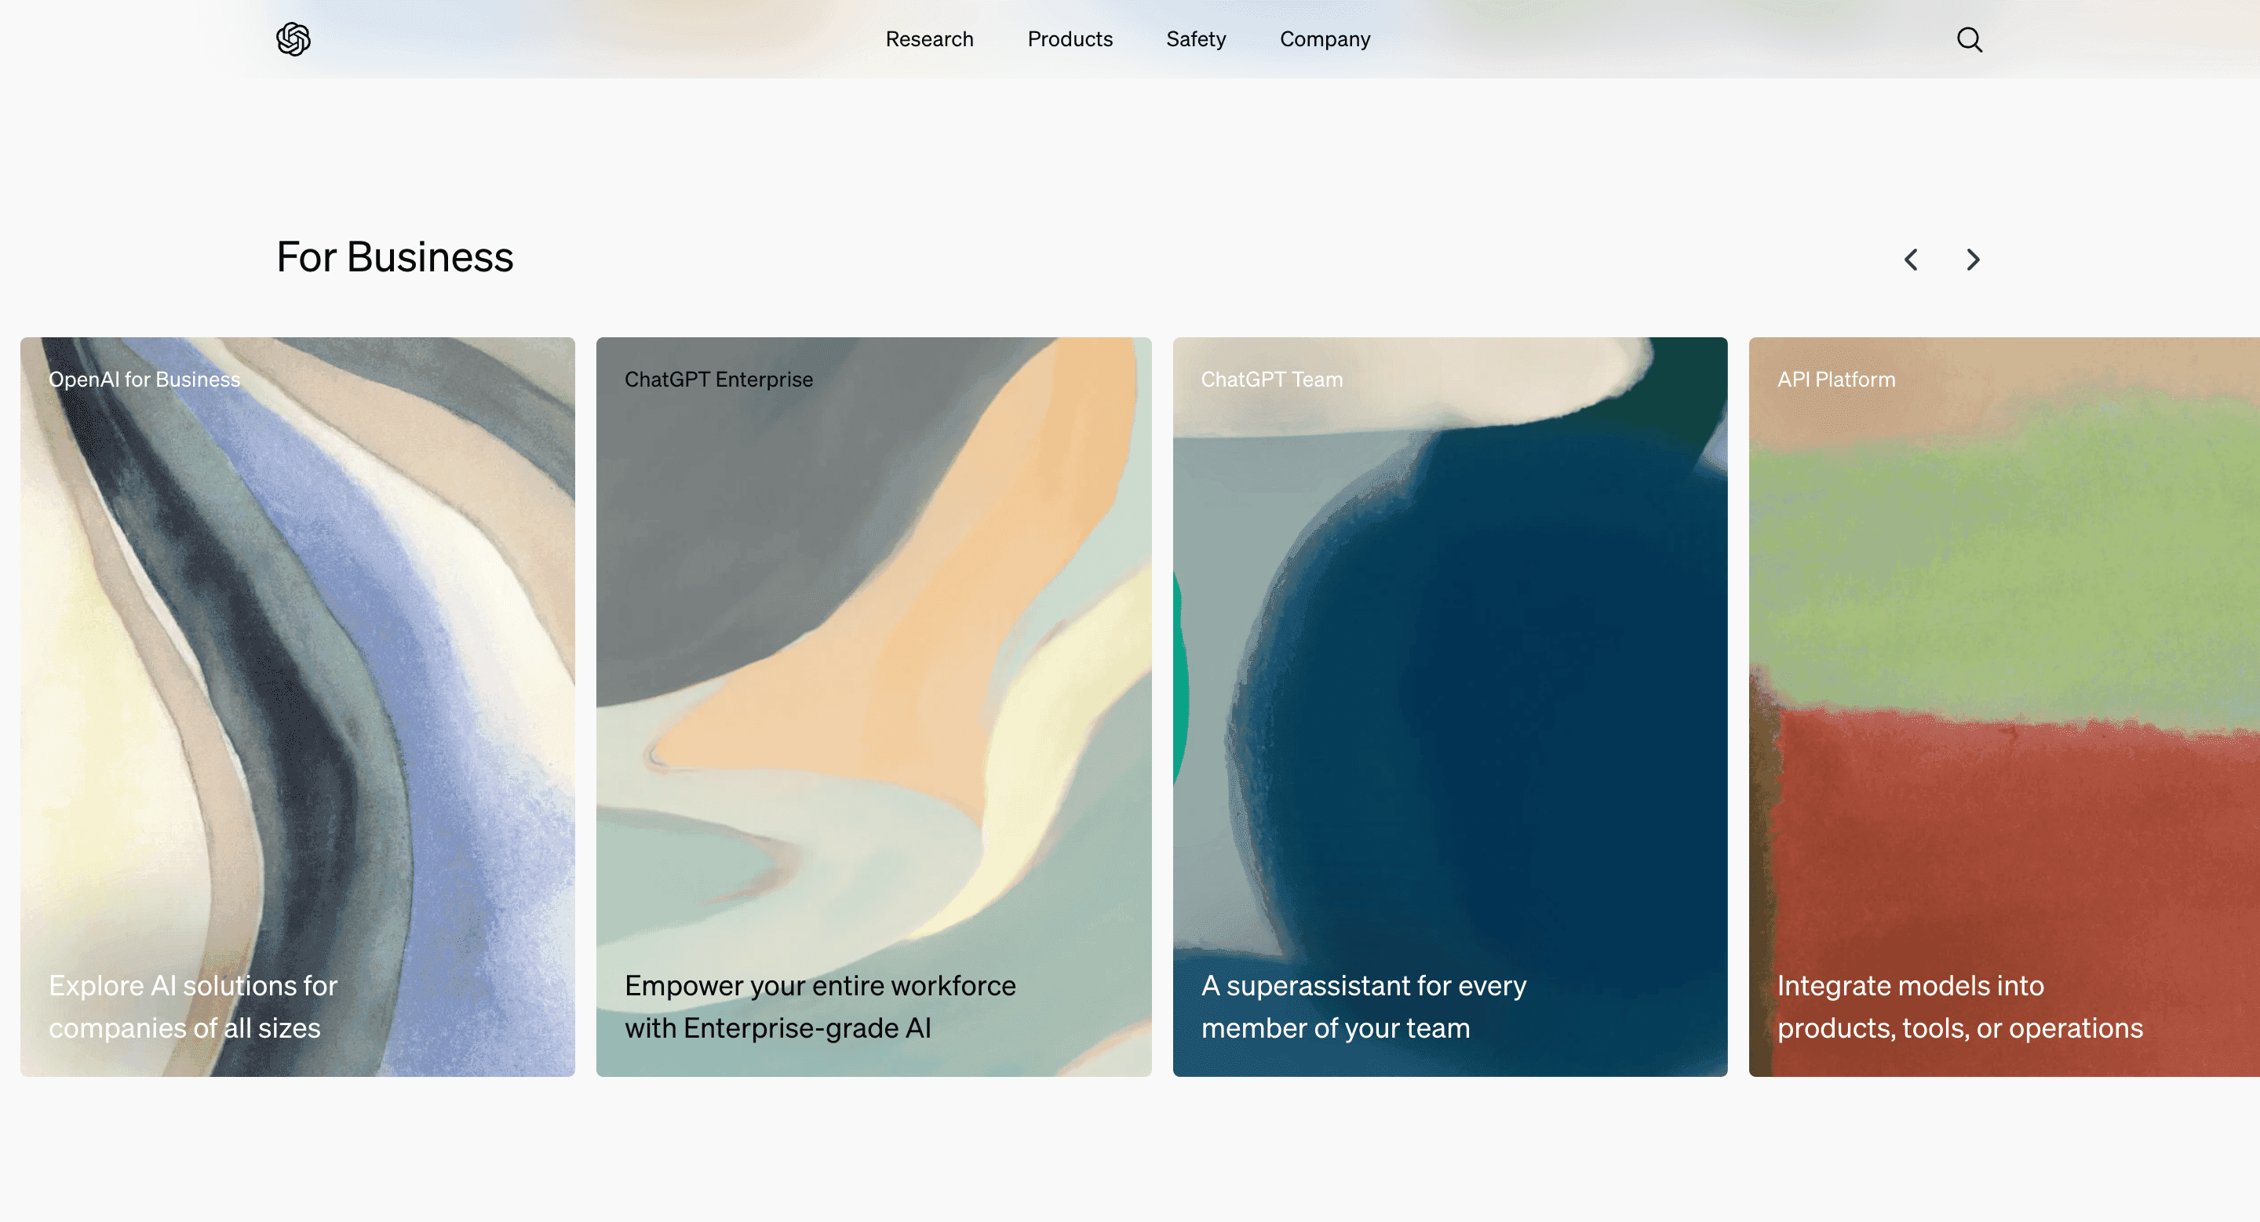Viewport: 2260px width, 1222px height.
Task: Open the ChatGPT Enterprise card
Action: click(874, 707)
